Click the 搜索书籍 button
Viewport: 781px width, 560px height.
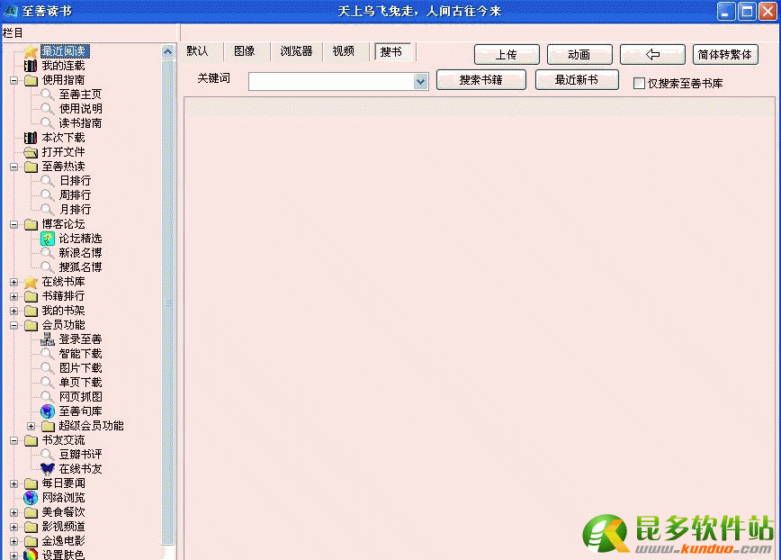[481, 80]
